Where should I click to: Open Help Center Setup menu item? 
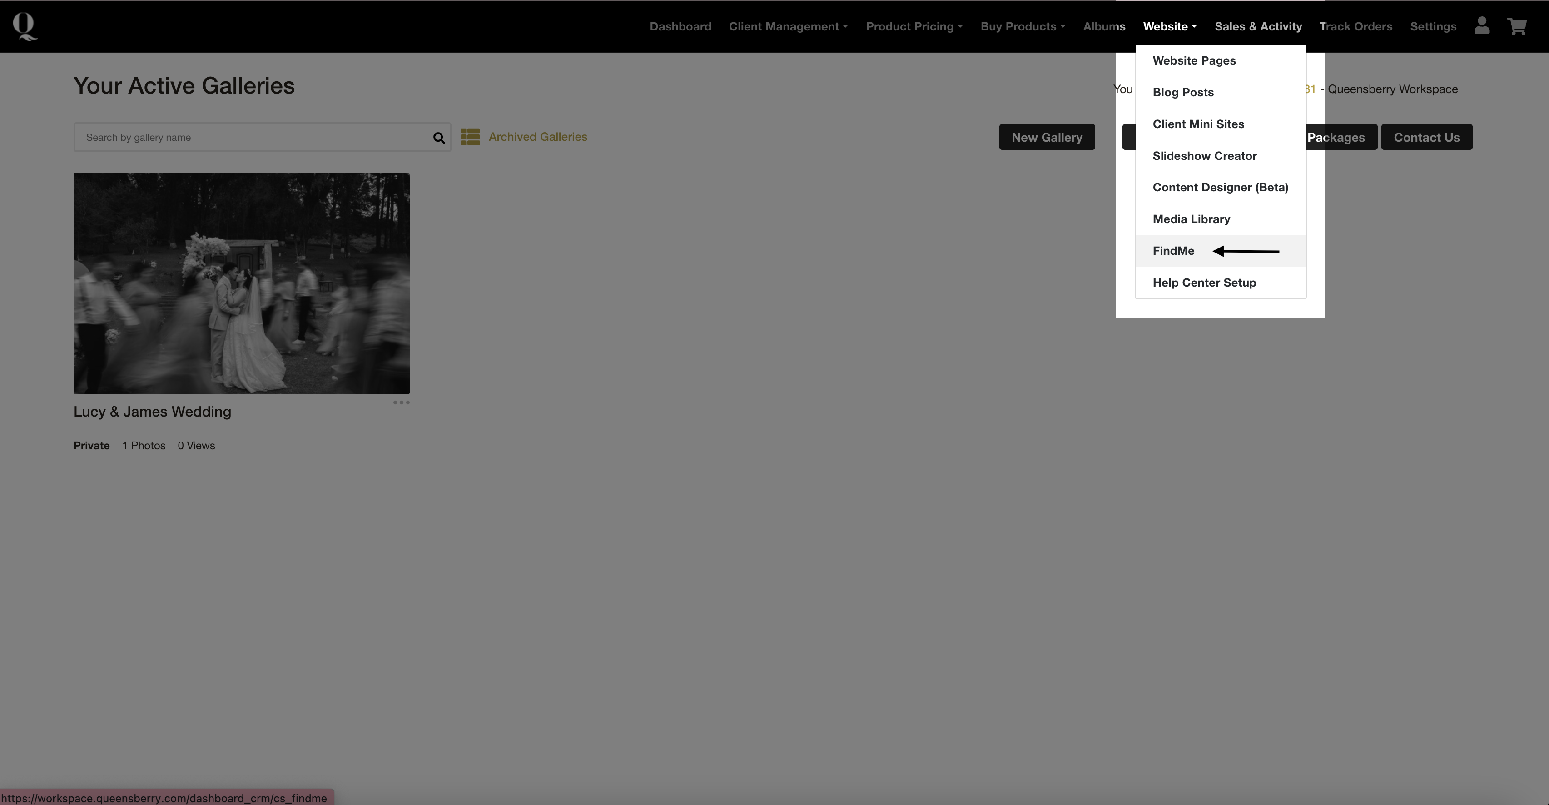(1204, 283)
